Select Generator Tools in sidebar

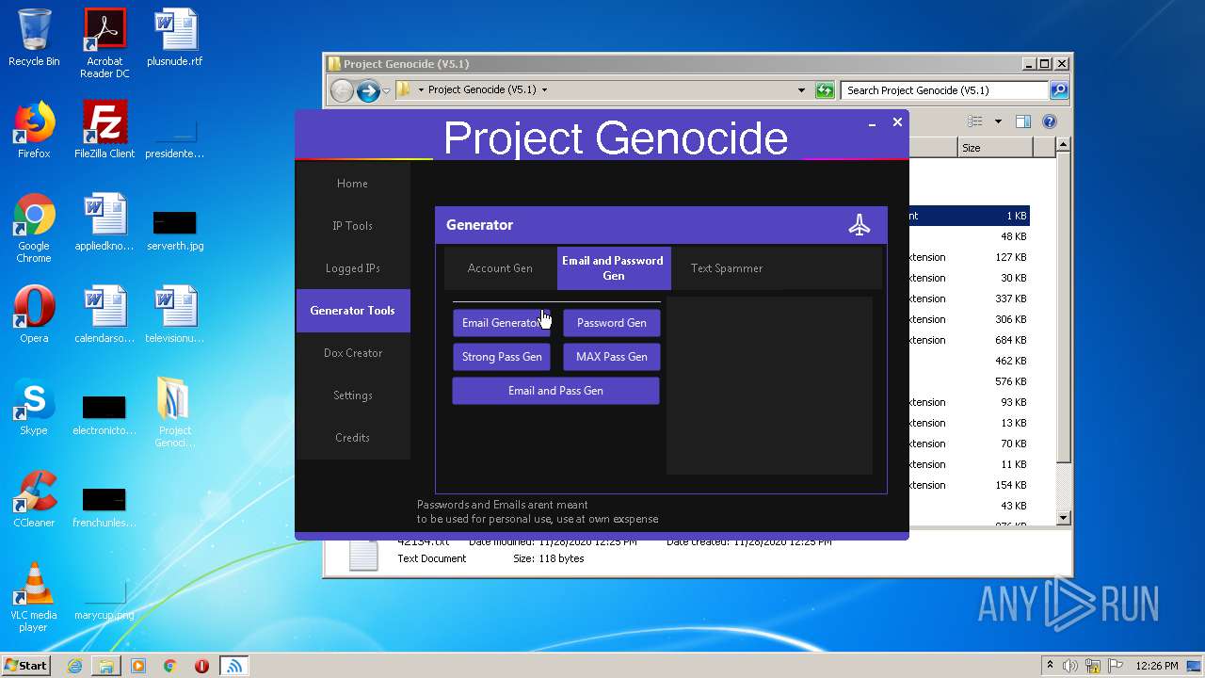(353, 311)
